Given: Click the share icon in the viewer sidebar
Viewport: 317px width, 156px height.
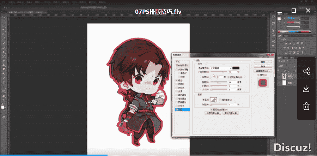Looking at the screenshot, I should tap(307, 71).
